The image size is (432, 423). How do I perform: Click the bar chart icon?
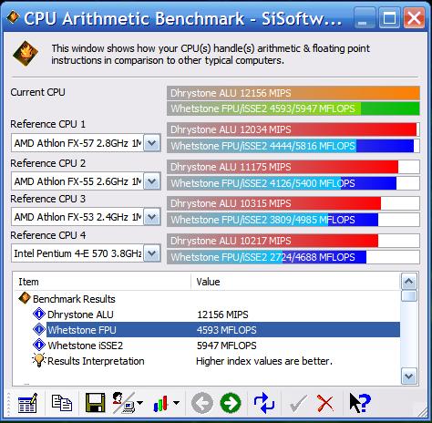[161, 404]
